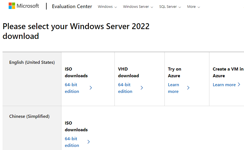The height and width of the screenshot is (150, 244).
Task: Click the English ISO downloads 64-bit edition link
Action: pos(72,88)
